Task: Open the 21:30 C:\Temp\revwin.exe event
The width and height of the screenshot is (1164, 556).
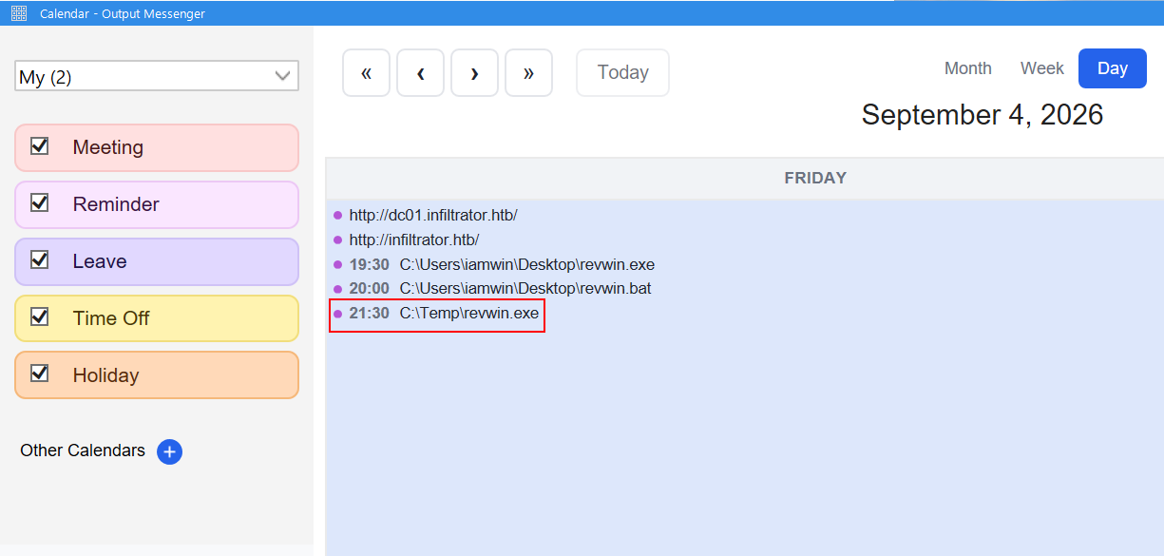Action: 437,314
